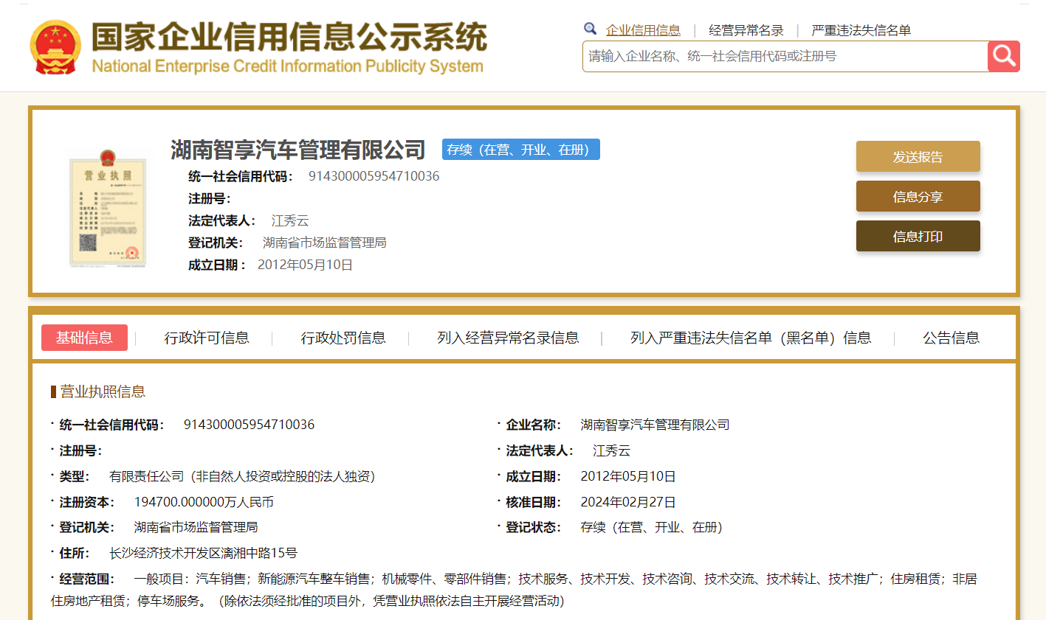Image resolution: width=1046 pixels, height=620 pixels.
Task: Click the address 长沙经济技术开发区漓湘中路15号
Action: pos(204,553)
